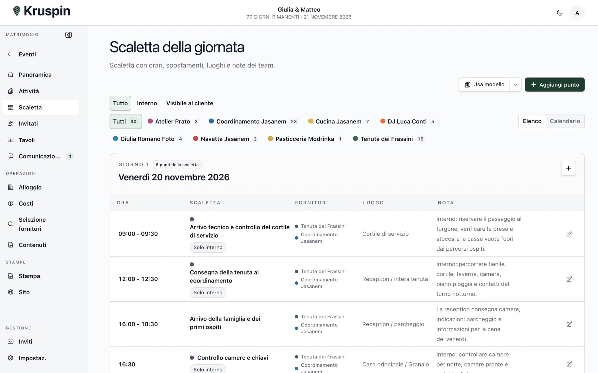Filter by Tenuta dei Frassini supplier
598x373 pixels.
[x=388, y=139]
